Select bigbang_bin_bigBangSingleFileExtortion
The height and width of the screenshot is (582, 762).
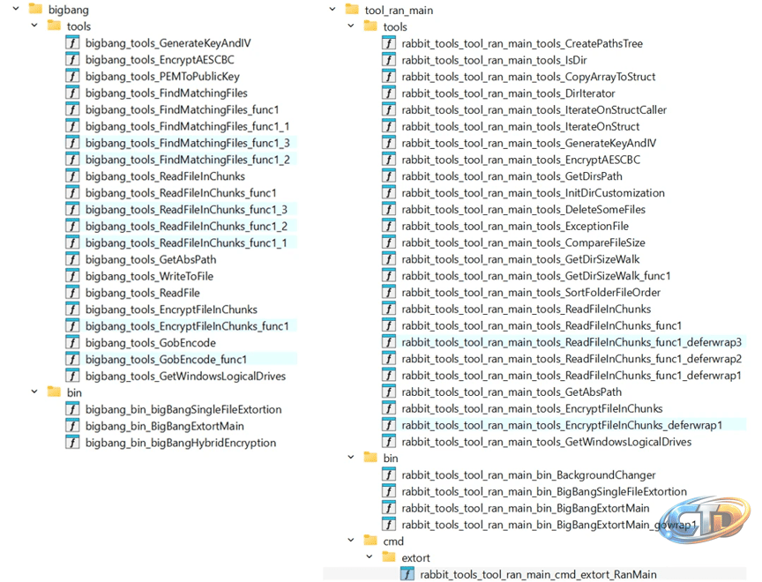click(x=183, y=409)
